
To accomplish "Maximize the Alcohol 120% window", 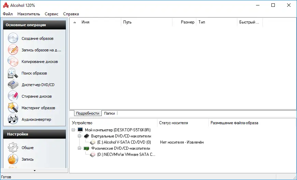I will [x=273, y=5].
